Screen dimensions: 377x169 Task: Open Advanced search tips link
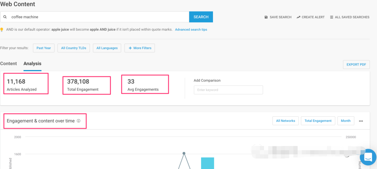(191, 30)
